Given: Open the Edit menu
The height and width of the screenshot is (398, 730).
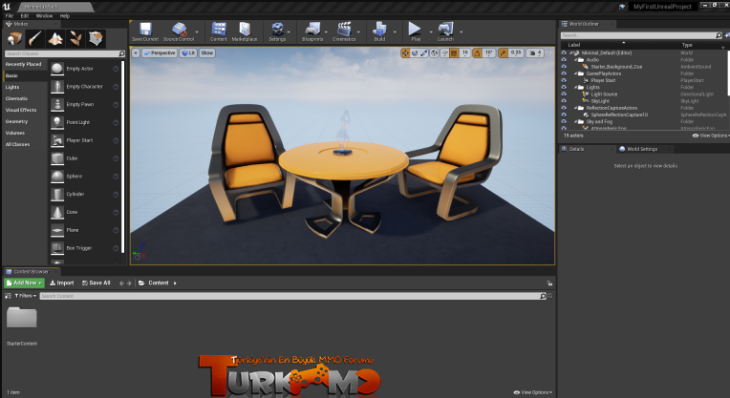Looking at the screenshot, I should tap(25, 16).
